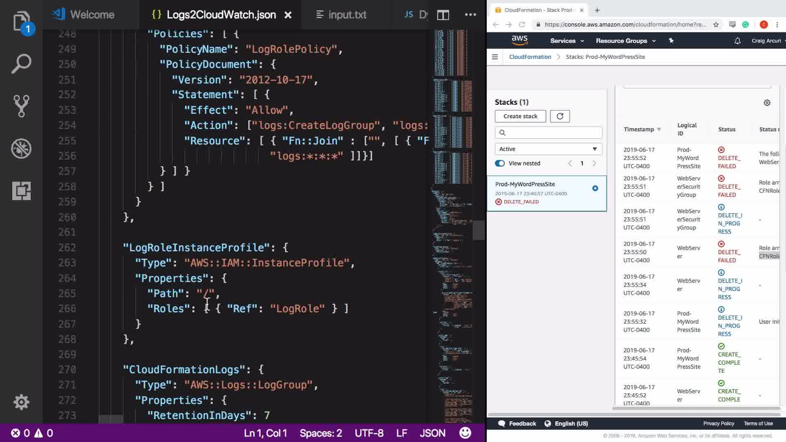Open the Explorer files icon
Screen dimensions: 786x442
pyautogui.click(x=21, y=21)
